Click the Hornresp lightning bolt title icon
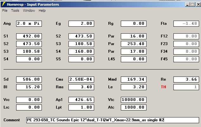The height and width of the screenshot is (127, 201). tap(3, 4)
